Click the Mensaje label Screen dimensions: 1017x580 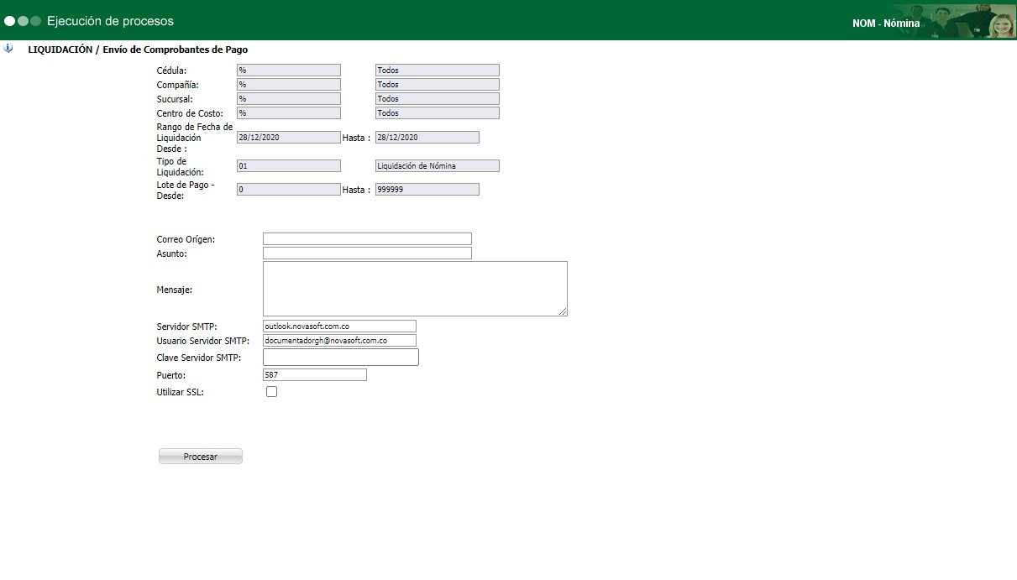(x=175, y=290)
